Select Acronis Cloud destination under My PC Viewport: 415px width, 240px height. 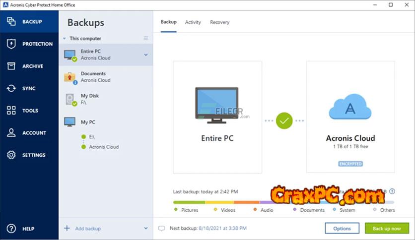(x=104, y=147)
